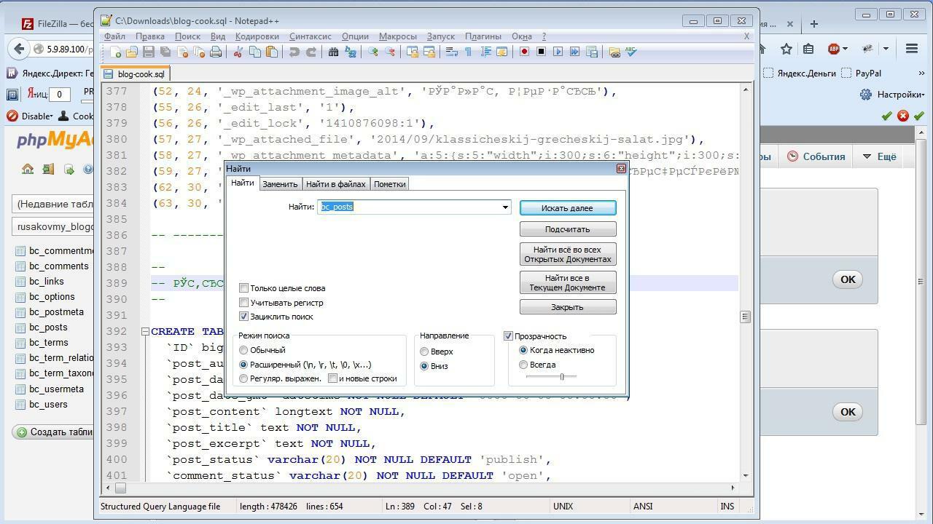
Task: Click the Word wrap toolbar icon
Action: [x=450, y=52]
